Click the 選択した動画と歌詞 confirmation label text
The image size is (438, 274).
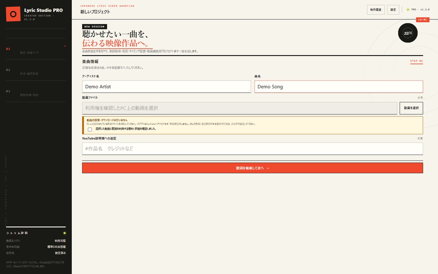126,129
